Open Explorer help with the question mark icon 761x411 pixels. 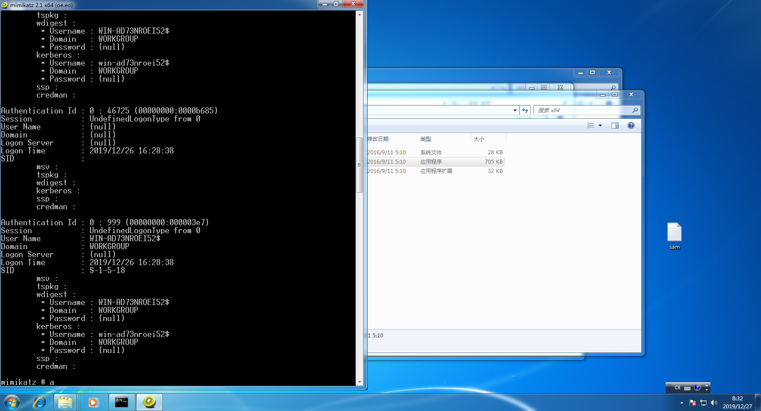631,125
